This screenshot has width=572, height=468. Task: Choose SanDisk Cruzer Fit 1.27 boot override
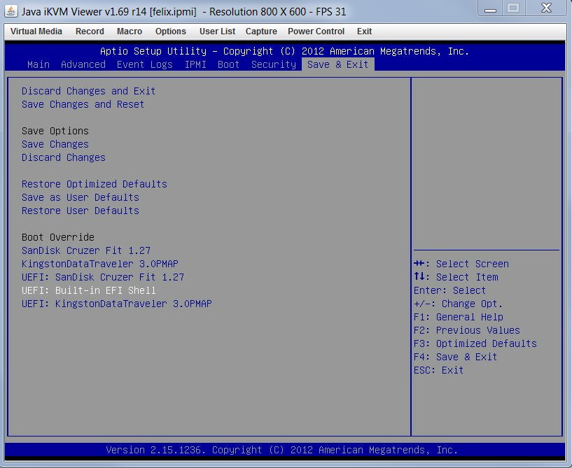(86, 250)
